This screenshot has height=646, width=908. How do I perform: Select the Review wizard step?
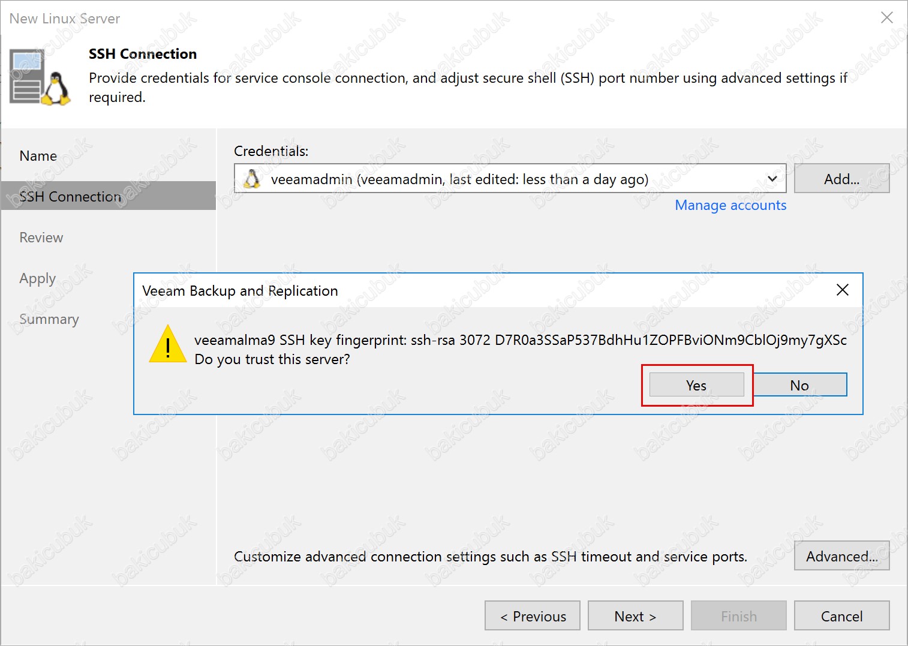pos(41,238)
